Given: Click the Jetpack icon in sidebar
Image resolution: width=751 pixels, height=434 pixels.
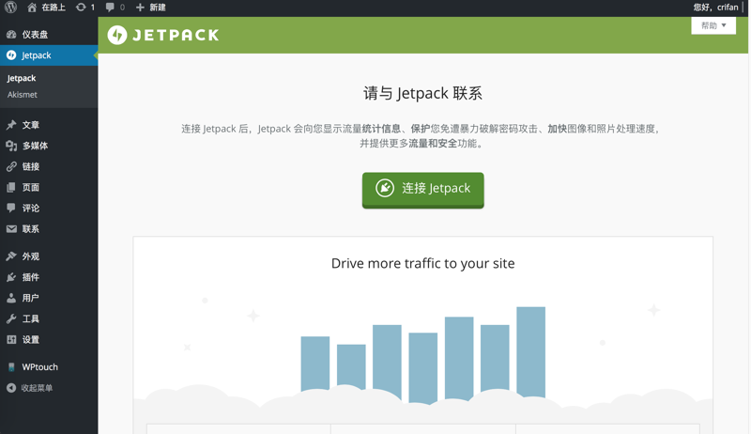Looking at the screenshot, I should pos(11,55).
